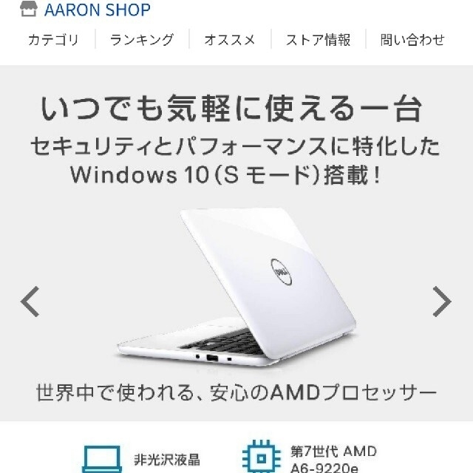Advance to the next banner slide arrow
Viewport: 473px width, 473px height.
[442, 302]
